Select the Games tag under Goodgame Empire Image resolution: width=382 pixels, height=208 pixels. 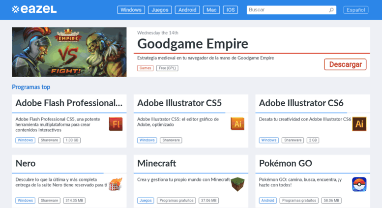point(145,68)
